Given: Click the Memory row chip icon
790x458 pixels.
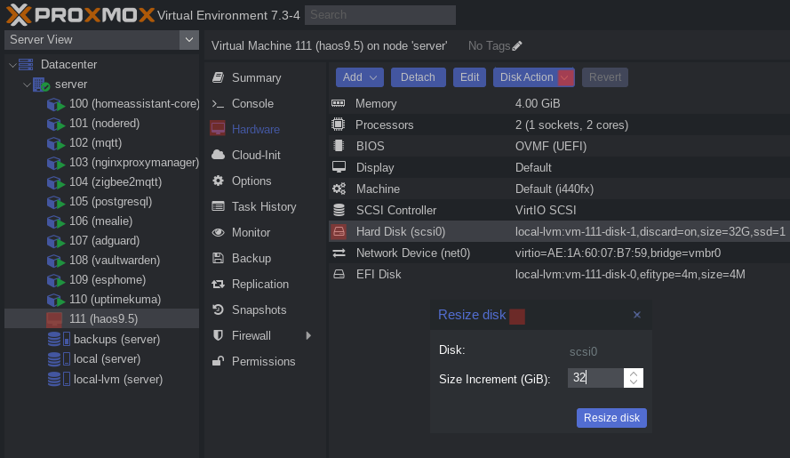Looking at the screenshot, I should pos(338,103).
